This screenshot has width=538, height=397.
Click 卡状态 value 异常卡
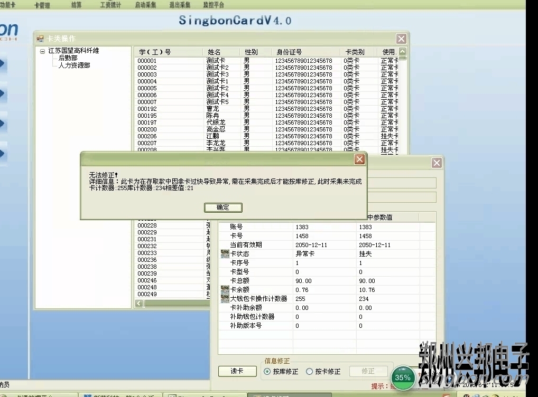[x=305, y=254]
